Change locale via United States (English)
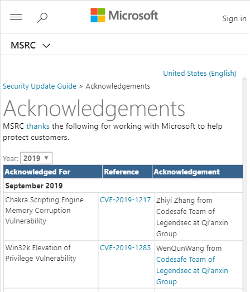Screen dimensions: 250x292 pos(200,73)
